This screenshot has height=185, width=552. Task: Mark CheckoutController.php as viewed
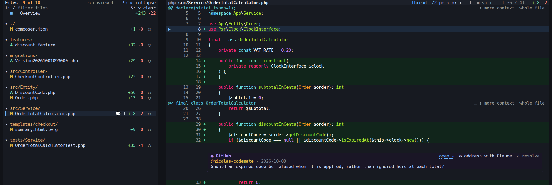[x=149, y=77]
